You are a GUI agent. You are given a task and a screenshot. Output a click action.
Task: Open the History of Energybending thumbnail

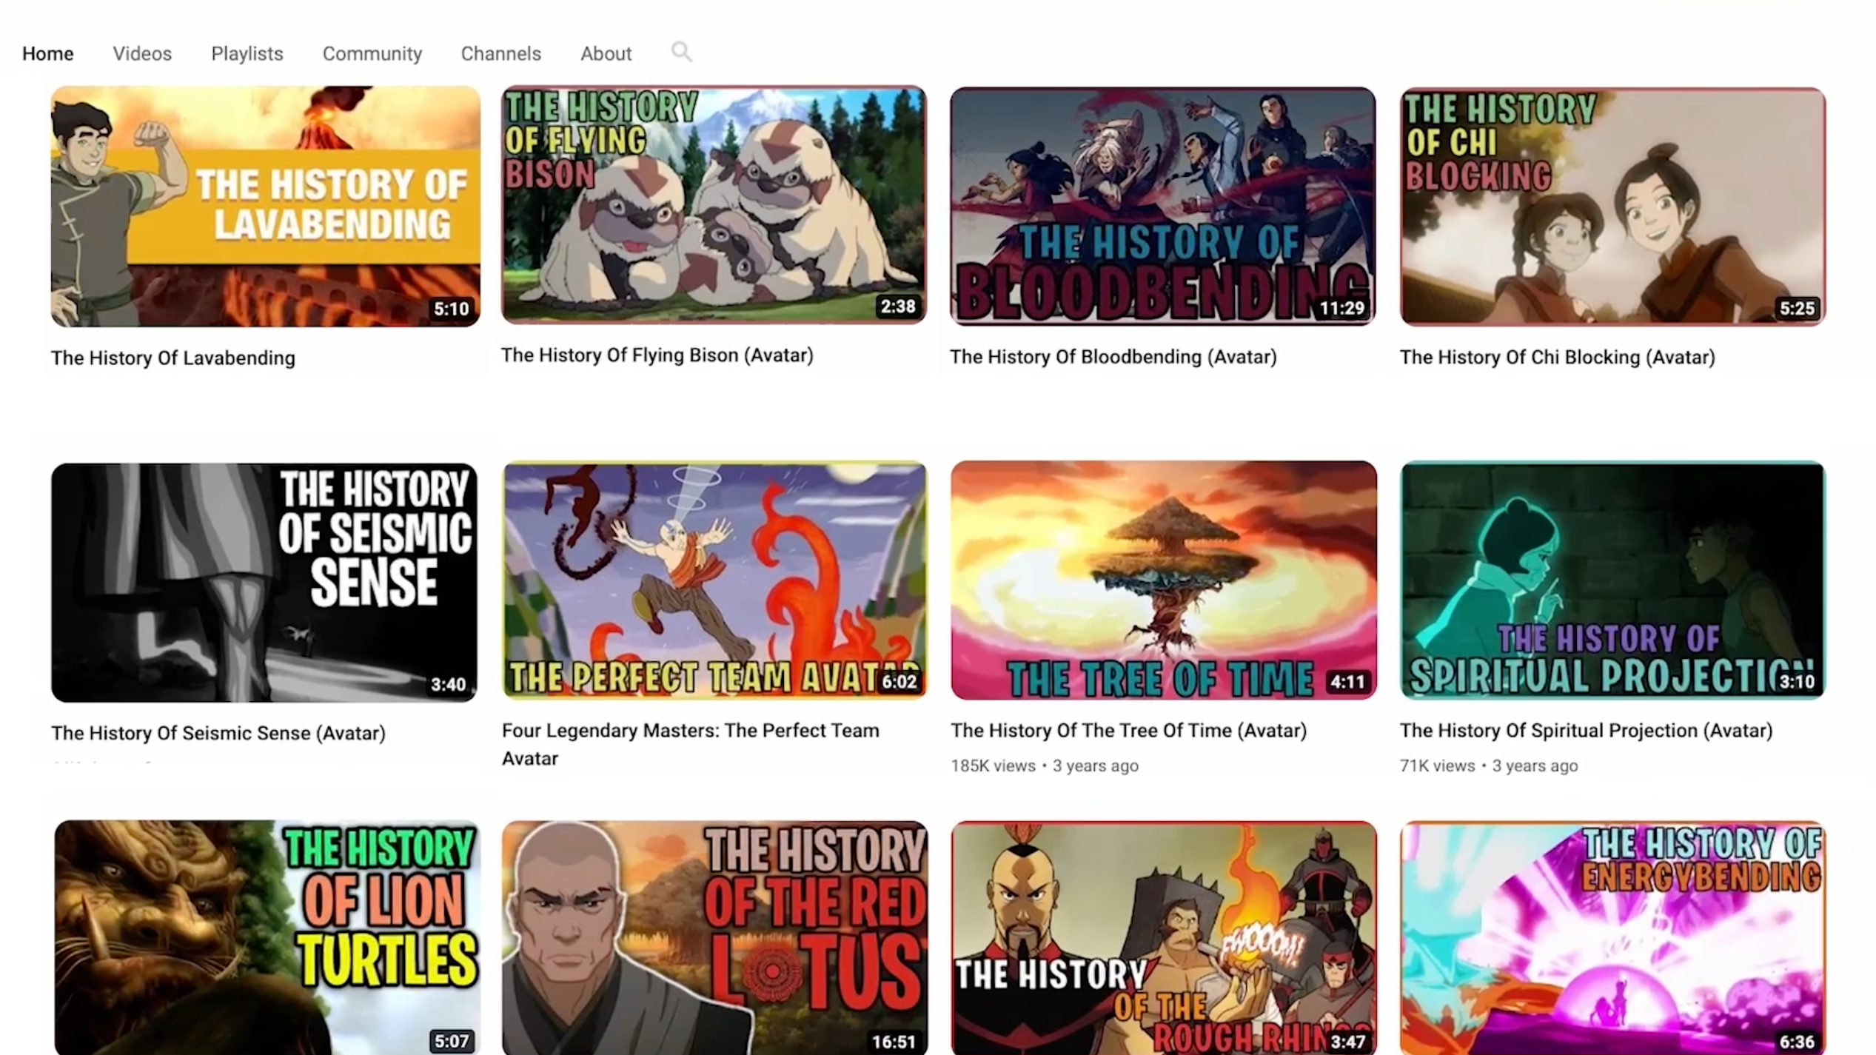[1613, 937]
